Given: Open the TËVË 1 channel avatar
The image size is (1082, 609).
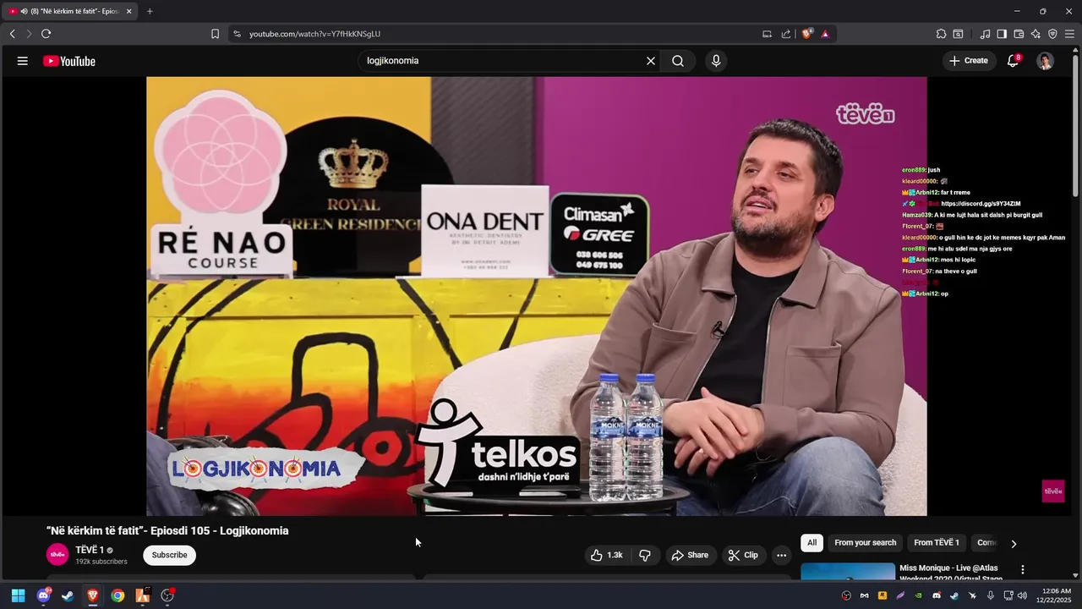Looking at the screenshot, I should 57,555.
